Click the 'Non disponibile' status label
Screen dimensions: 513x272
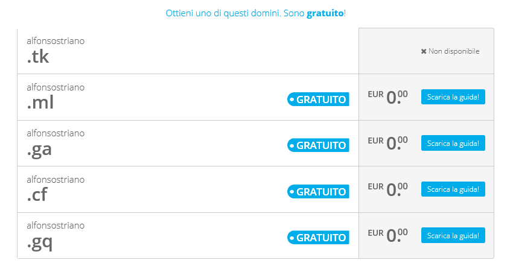(454, 51)
